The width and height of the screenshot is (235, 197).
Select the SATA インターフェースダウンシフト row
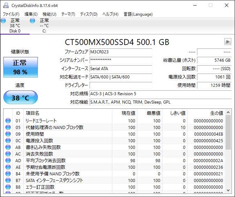(x=114, y=180)
